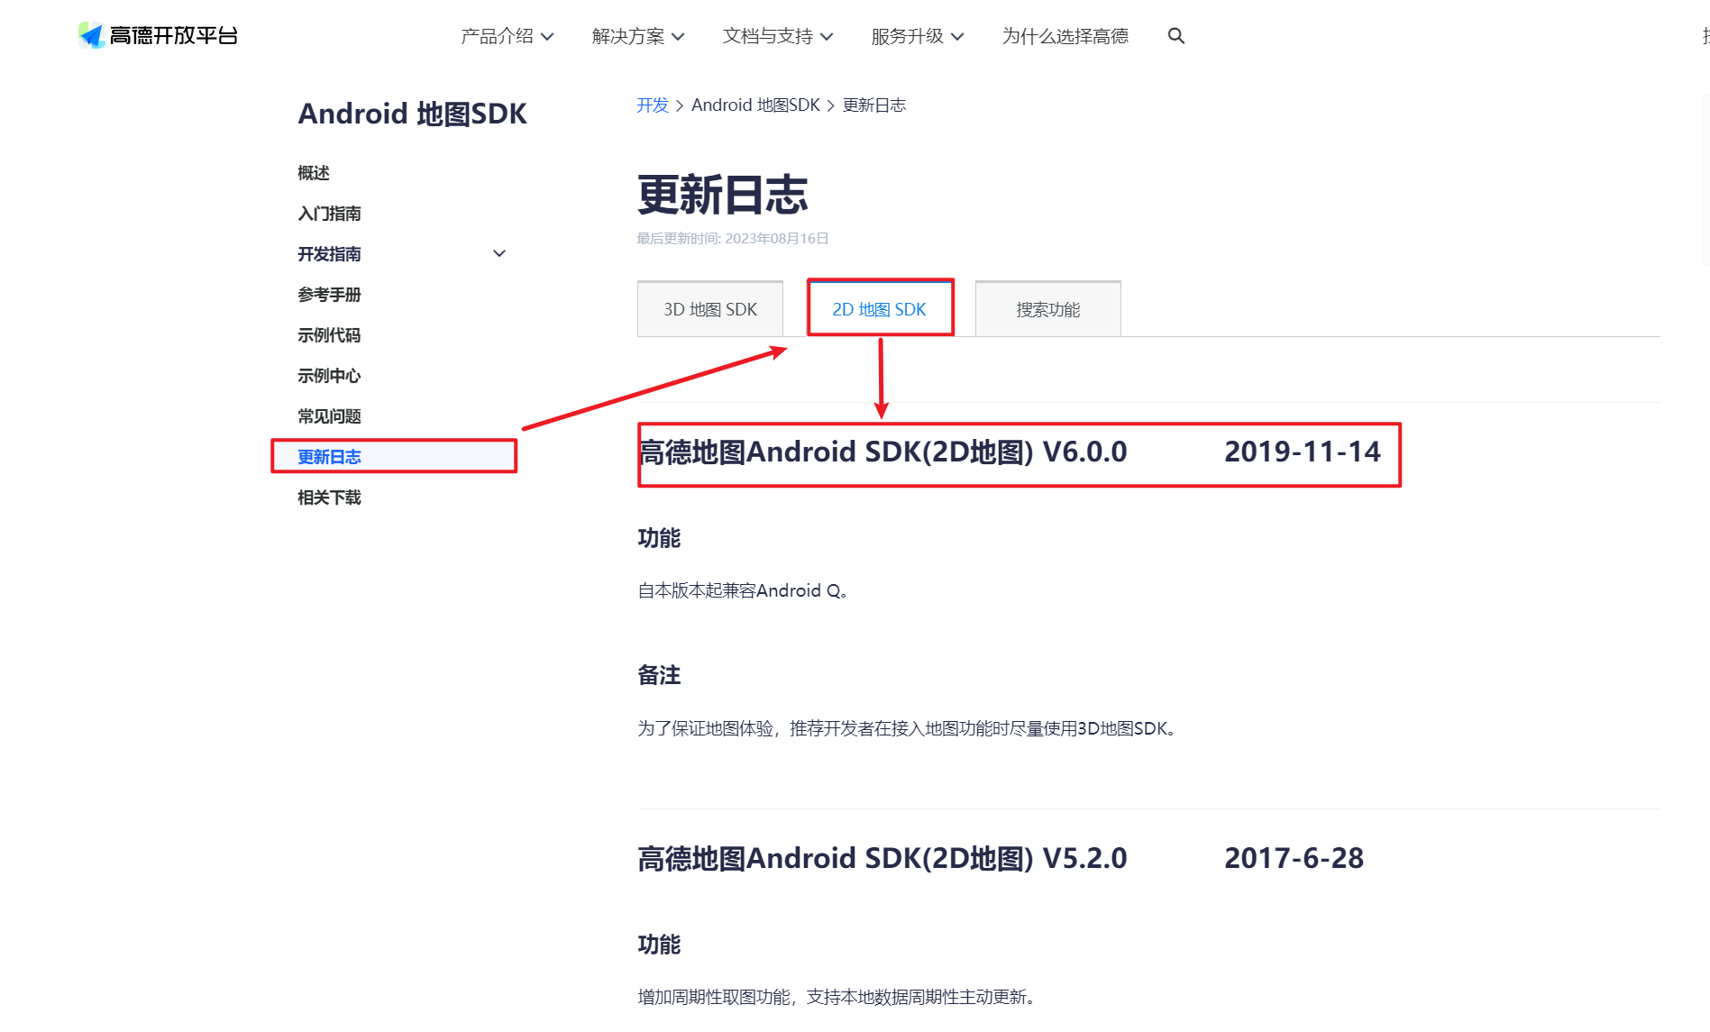Screen dimensions: 1710x1032
Task: Click the Android 地图SDK sidebar title
Action: [412, 114]
